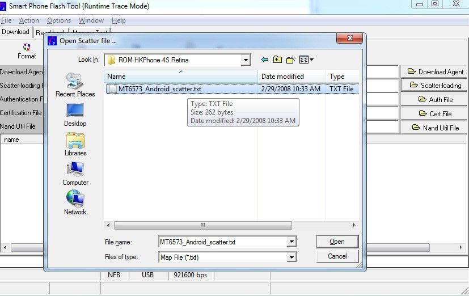Click Smart Phone Flash Tool title icon
Image resolution: width=469 pixels, height=296 pixels.
[x=3, y=6]
